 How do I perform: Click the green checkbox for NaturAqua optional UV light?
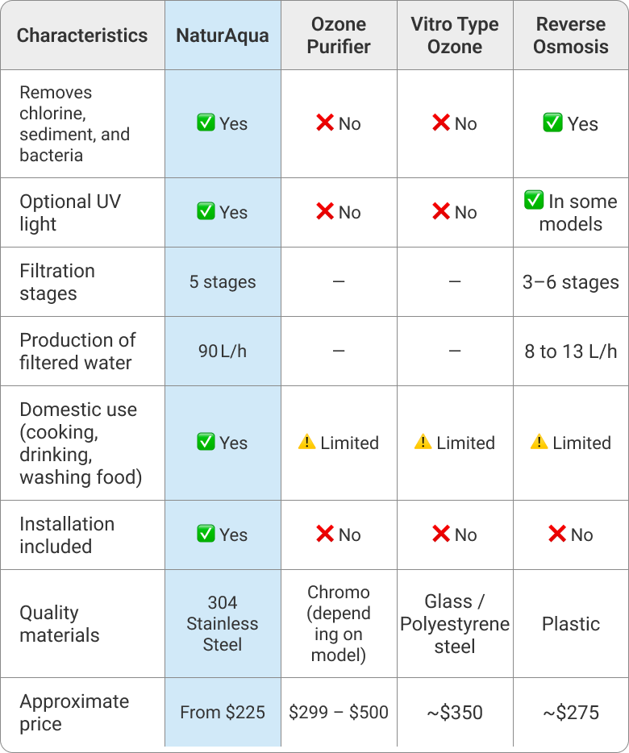coord(206,212)
